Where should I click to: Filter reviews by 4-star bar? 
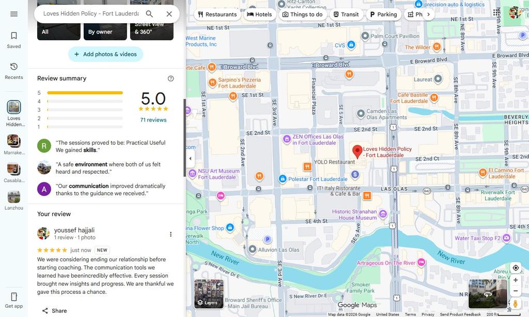point(85,102)
